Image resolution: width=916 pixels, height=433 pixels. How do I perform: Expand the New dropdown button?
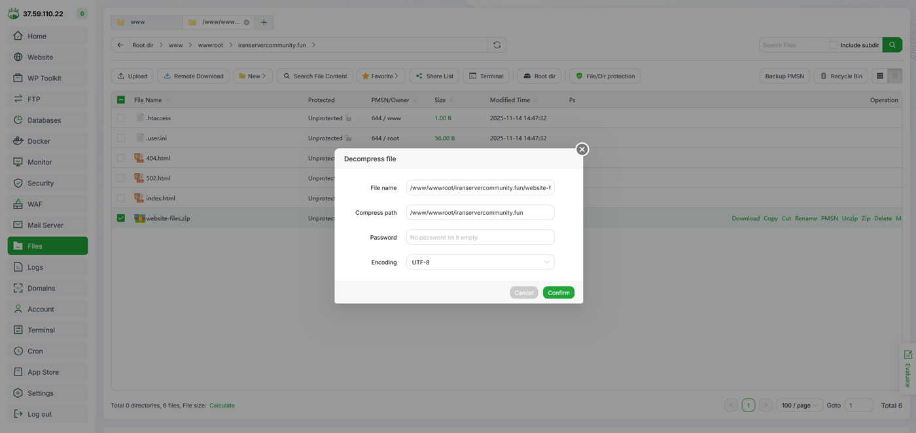coord(253,76)
